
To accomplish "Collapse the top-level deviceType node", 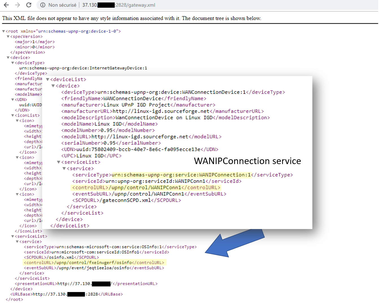I will (x=12, y=63).
